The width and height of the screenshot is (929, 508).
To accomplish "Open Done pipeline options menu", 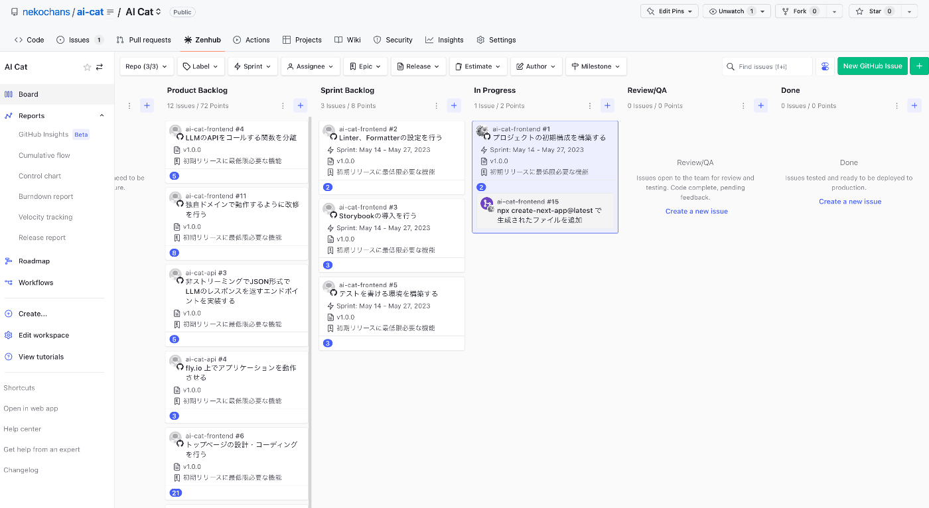I will tap(896, 105).
